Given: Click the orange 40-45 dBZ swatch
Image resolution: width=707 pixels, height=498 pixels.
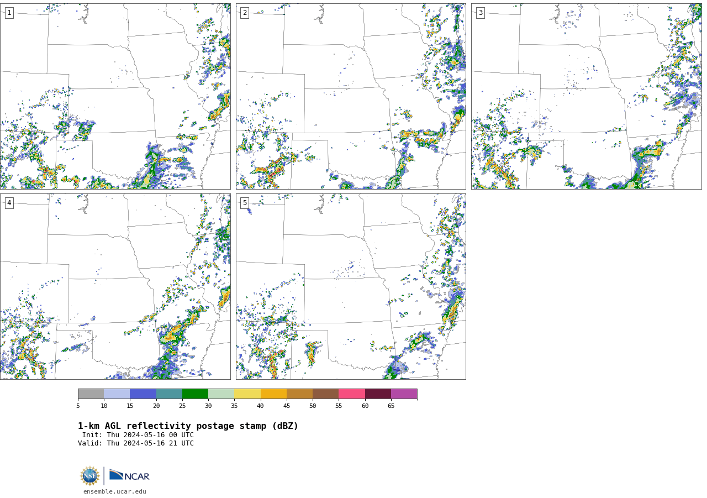Looking at the screenshot, I should tap(273, 394).
